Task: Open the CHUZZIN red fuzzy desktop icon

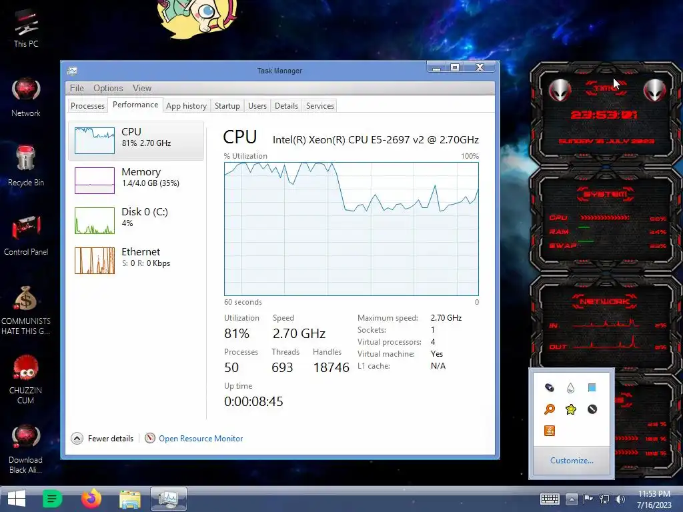Action: 26,379
